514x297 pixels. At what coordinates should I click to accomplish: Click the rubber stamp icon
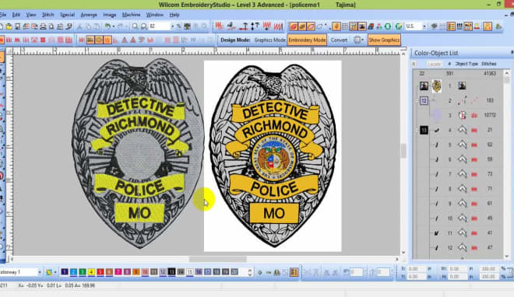pos(477,26)
